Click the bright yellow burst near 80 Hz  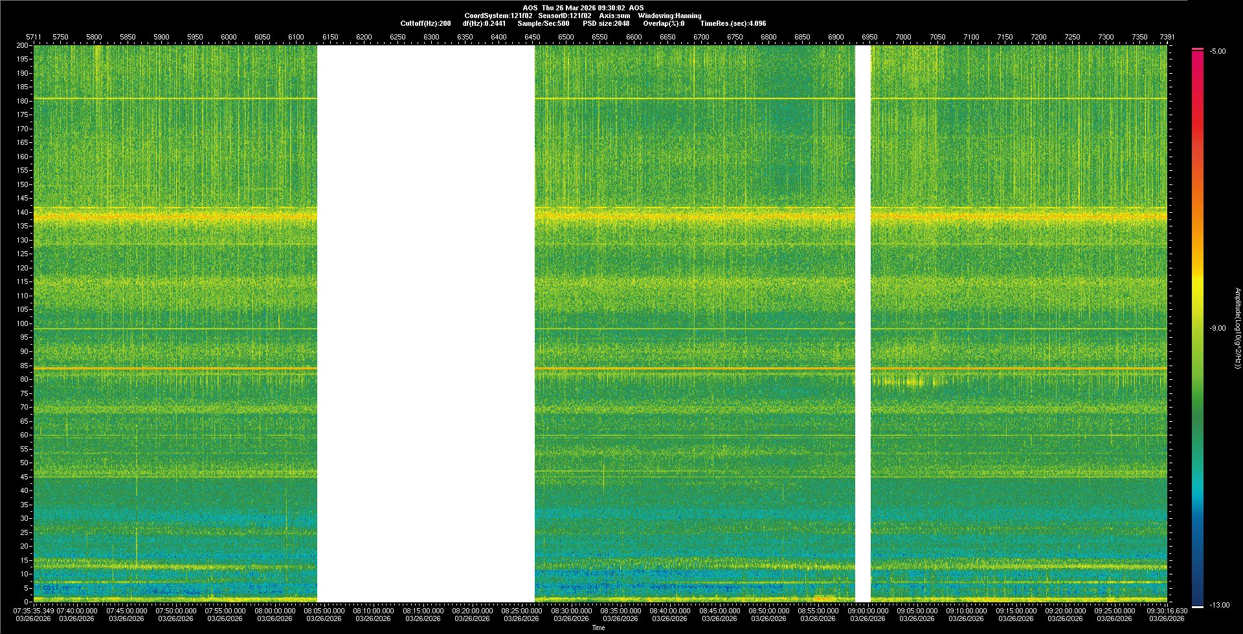pyautogui.click(x=913, y=382)
